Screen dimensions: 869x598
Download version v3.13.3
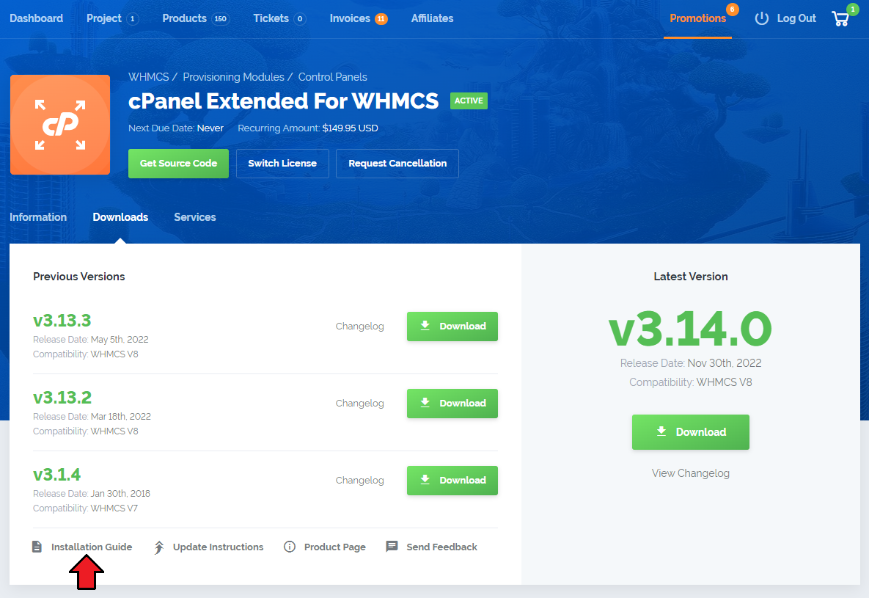tap(452, 327)
